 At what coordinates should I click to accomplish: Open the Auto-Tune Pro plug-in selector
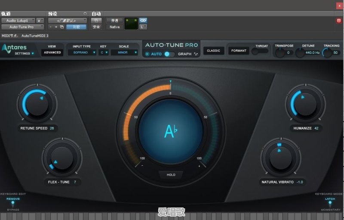(23, 27)
